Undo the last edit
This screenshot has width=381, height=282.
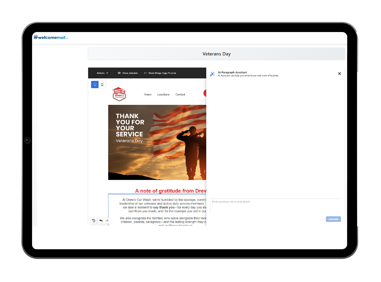coord(101,221)
